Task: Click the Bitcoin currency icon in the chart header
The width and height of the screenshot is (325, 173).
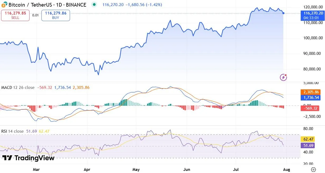Action: 4,4
